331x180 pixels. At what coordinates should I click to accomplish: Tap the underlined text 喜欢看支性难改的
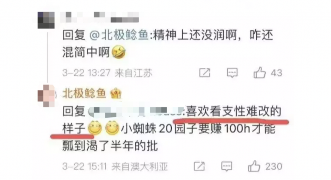click(233, 111)
